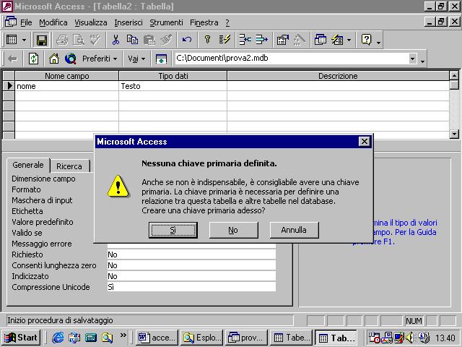The height and width of the screenshot is (347, 462).
Task: Open main toolbar options chevron
Action: [x=378, y=43]
